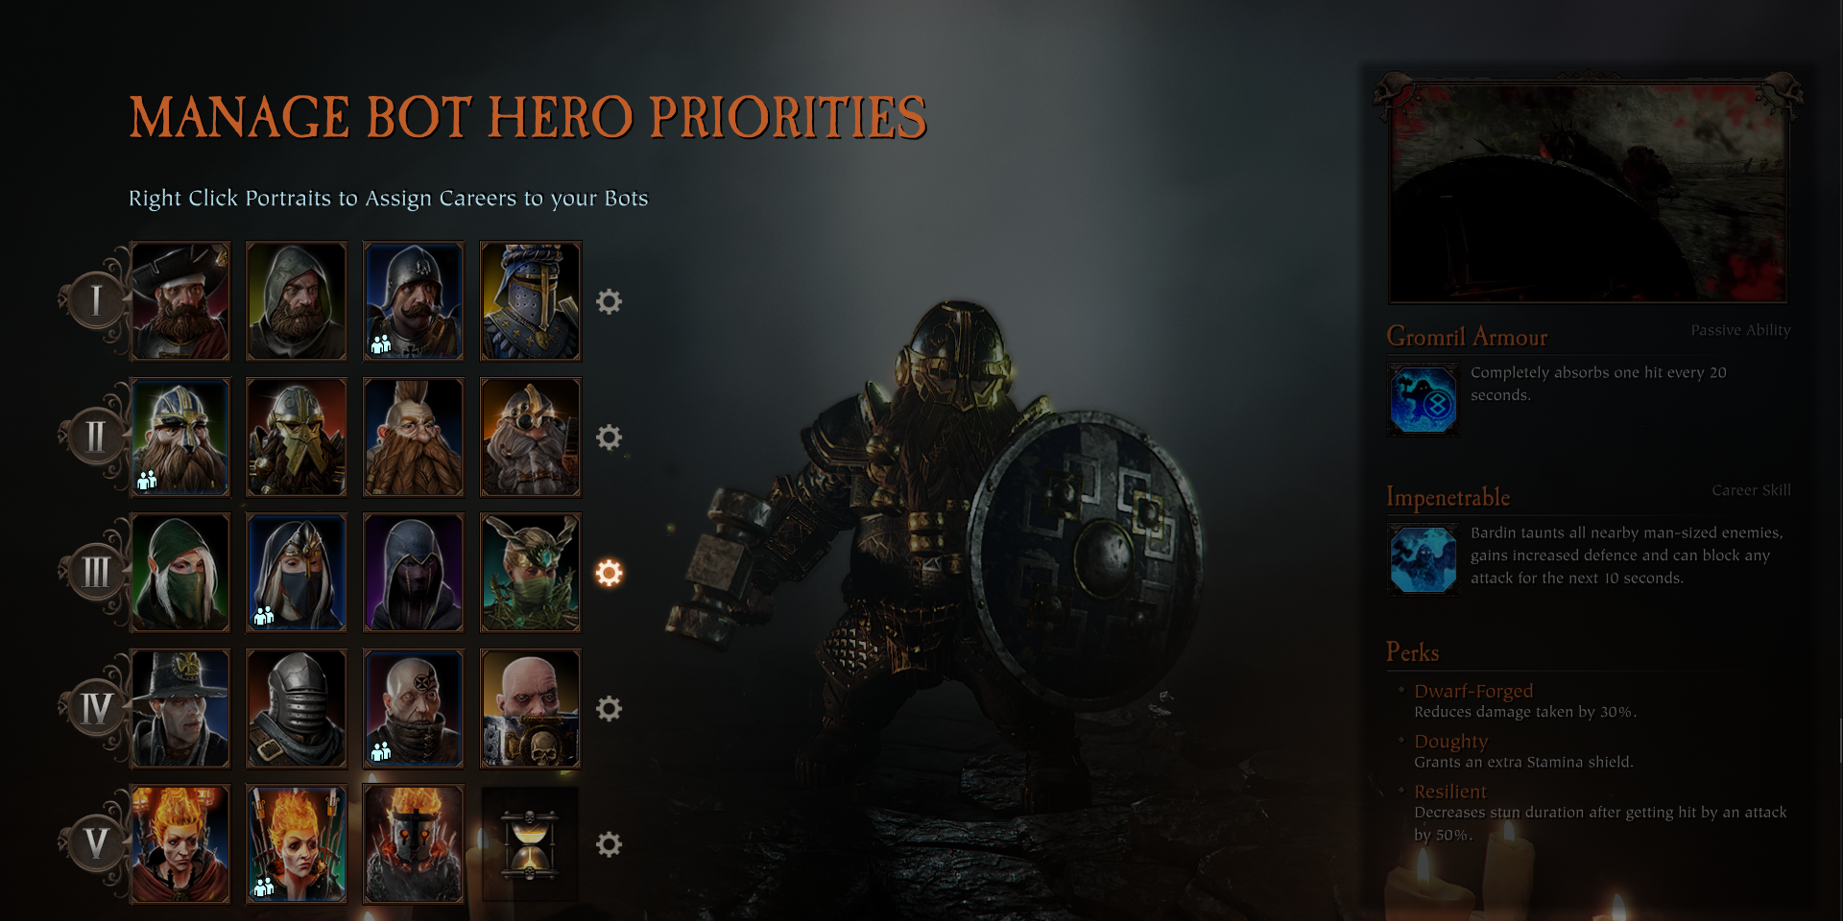Select the witch hunter hat portrait in row IV
Image resolution: width=1843 pixels, height=921 pixels.
coord(180,709)
